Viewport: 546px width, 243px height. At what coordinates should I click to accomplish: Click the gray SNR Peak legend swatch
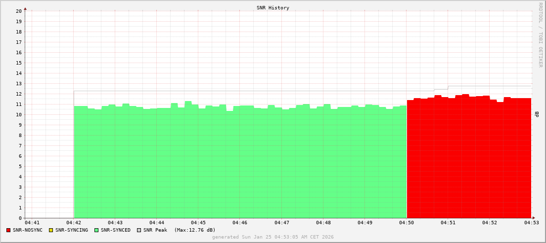(139, 230)
